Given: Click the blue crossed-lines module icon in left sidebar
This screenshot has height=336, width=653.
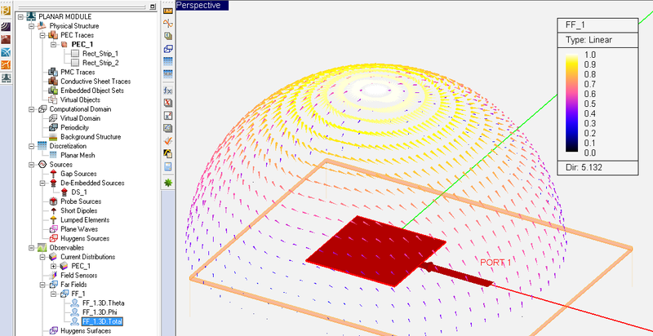Looking at the screenshot, I should click(7, 52).
